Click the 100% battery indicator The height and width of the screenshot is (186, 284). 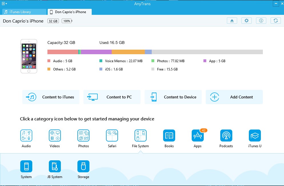(x=67, y=21)
